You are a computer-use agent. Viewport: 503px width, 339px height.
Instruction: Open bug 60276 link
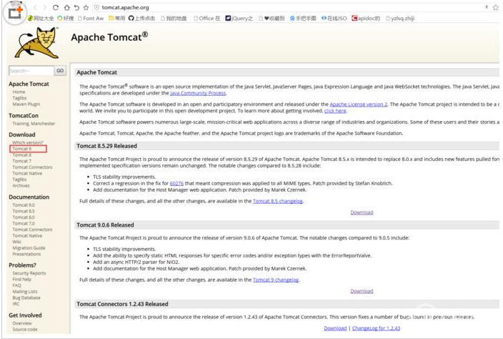(x=176, y=183)
